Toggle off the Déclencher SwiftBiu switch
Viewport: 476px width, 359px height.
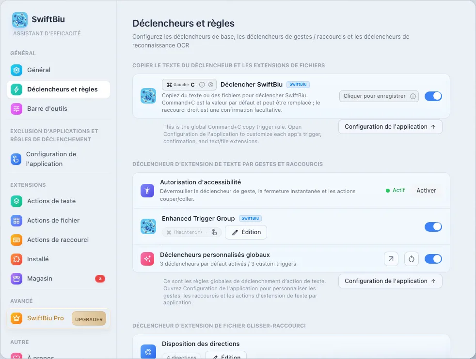click(x=433, y=96)
